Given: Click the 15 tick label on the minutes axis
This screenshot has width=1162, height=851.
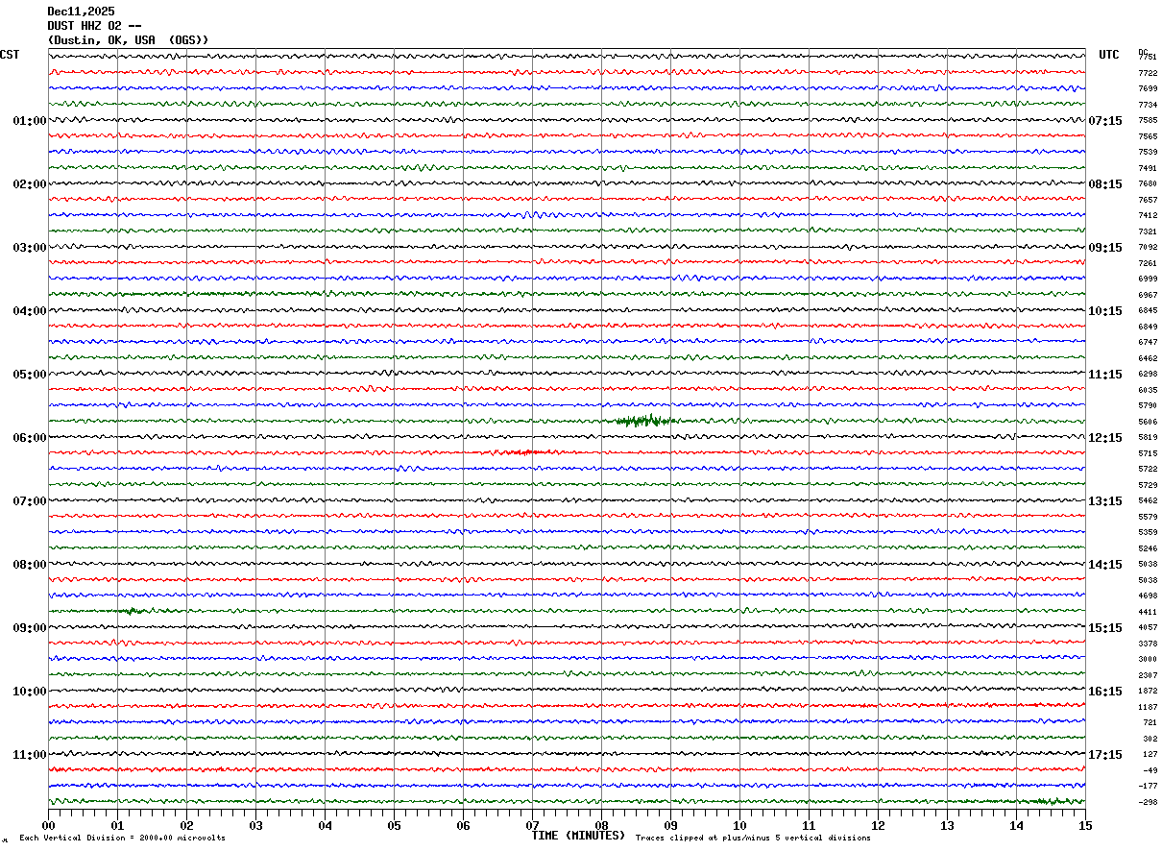Looking at the screenshot, I should (x=1085, y=825).
